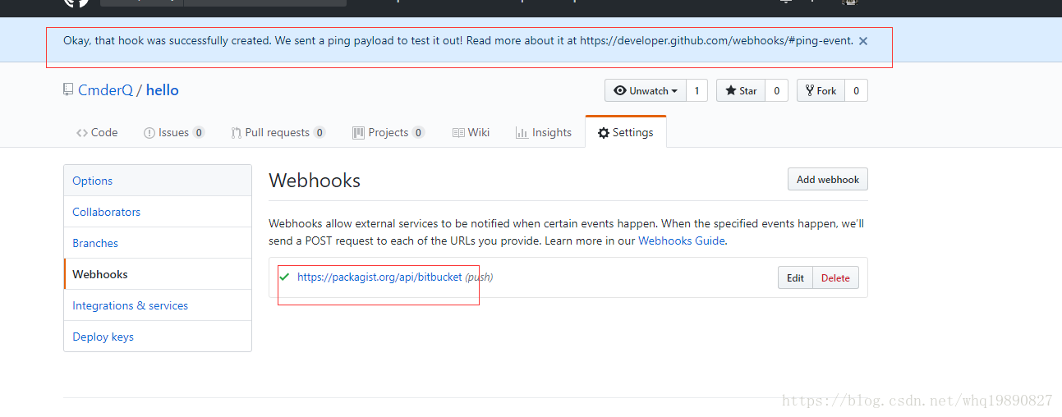Click the watchers count of 1
The width and height of the screenshot is (1062, 417).
coord(697,90)
